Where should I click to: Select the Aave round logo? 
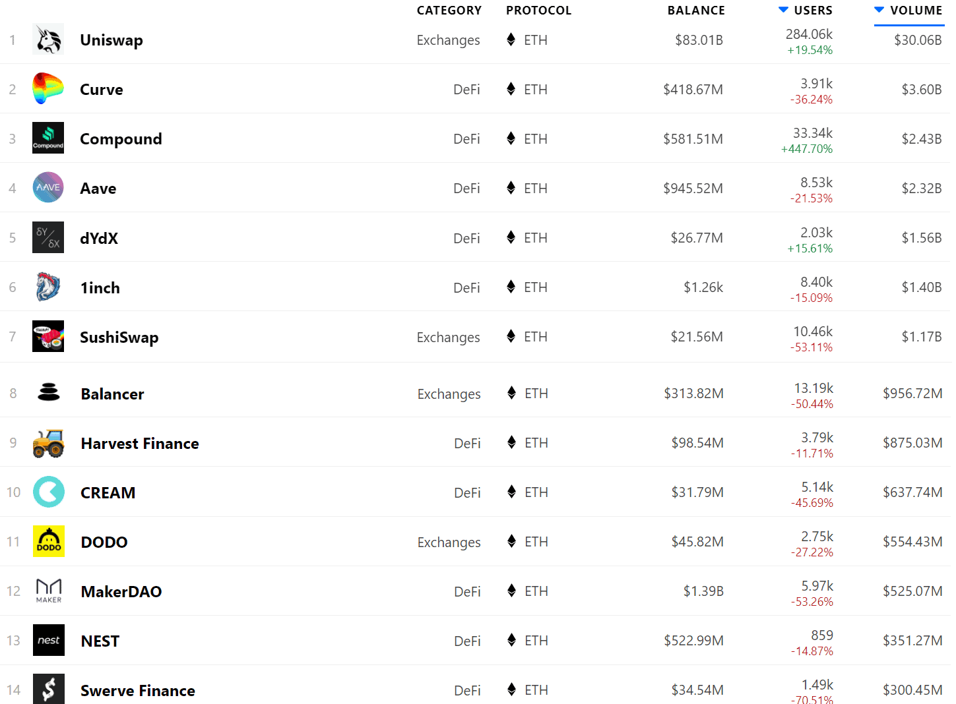coord(48,188)
